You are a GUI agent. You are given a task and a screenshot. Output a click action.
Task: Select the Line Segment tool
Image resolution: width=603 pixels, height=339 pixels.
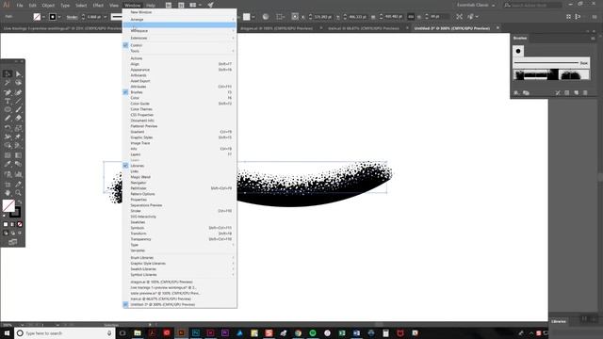pyautogui.click(x=19, y=101)
